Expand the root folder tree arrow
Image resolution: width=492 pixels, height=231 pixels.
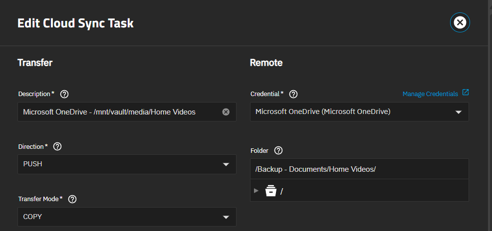tap(256, 190)
